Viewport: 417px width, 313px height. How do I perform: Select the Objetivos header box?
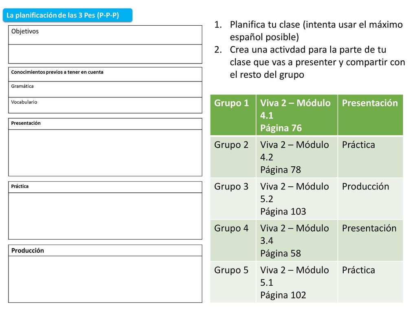[x=105, y=35]
